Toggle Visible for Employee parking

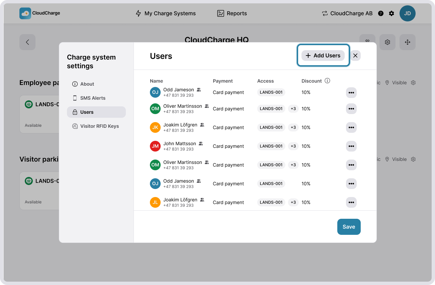pos(396,83)
